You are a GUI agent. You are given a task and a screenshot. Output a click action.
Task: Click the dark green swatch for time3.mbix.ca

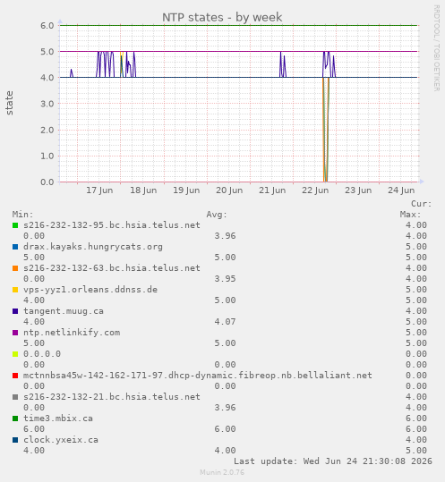[15, 419]
